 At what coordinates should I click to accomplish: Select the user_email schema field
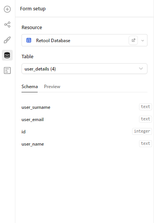click(33, 120)
